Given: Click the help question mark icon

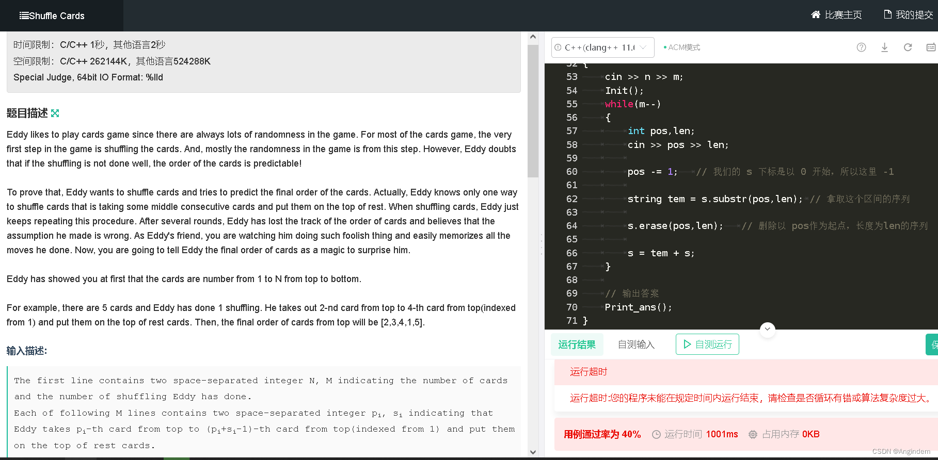Looking at the screenshot, I should click(x=861, y=47).
